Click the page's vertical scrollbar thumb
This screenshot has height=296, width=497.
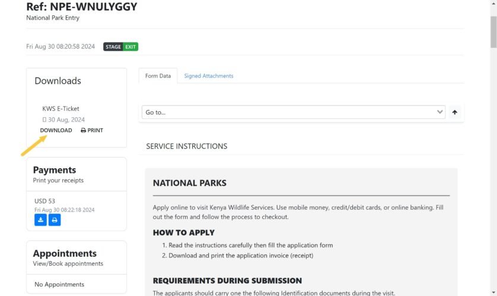(493, 31)
